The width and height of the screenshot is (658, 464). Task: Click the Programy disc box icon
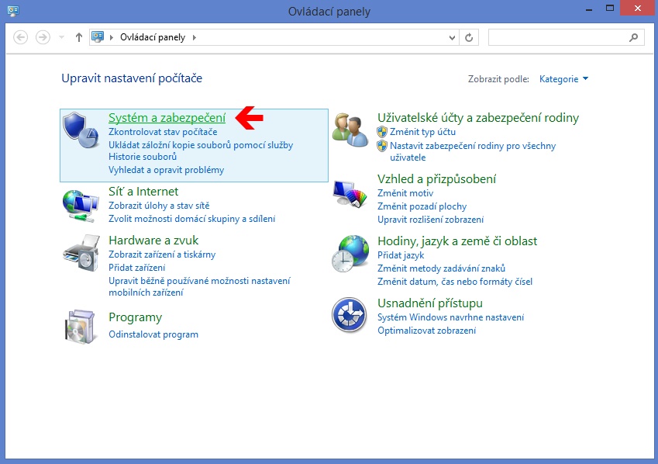tap(81, 325)
